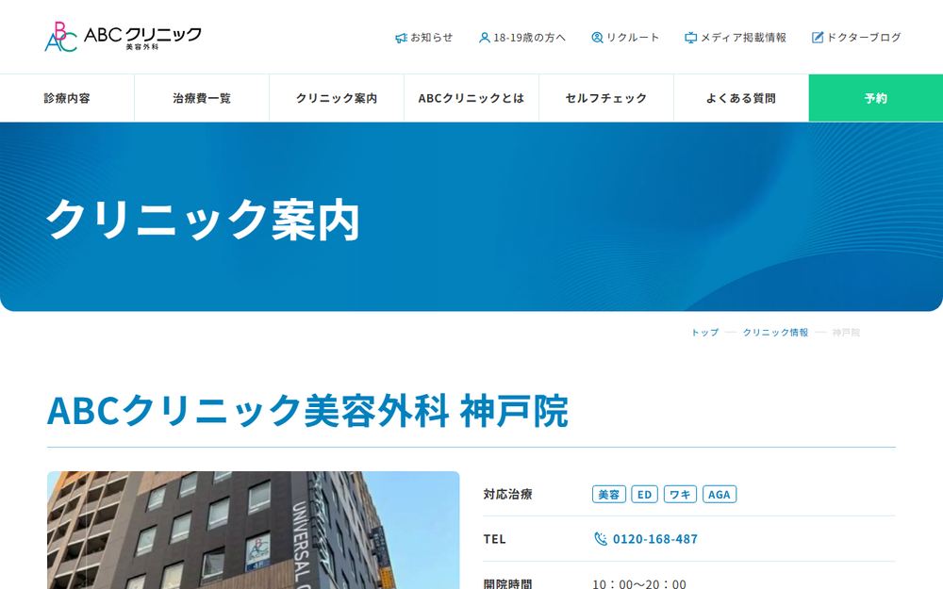Click the person icon beside 18-19歳の方へ
This screenshot has width=943, height=589.
(484, 38)
